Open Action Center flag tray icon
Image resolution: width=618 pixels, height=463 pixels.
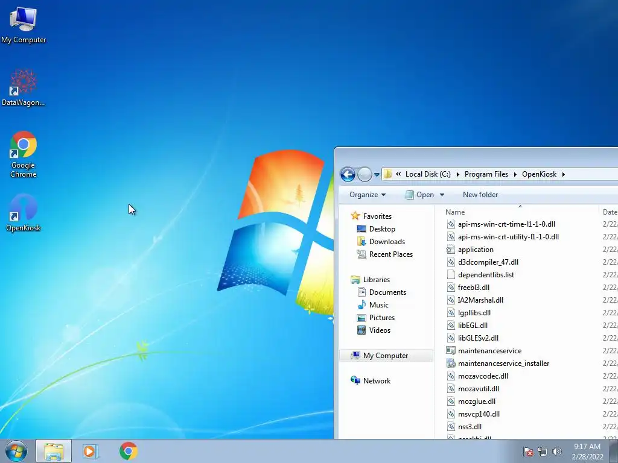[x=528, y=452]
